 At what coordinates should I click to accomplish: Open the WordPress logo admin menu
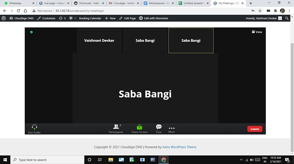[x=4, y=18]
